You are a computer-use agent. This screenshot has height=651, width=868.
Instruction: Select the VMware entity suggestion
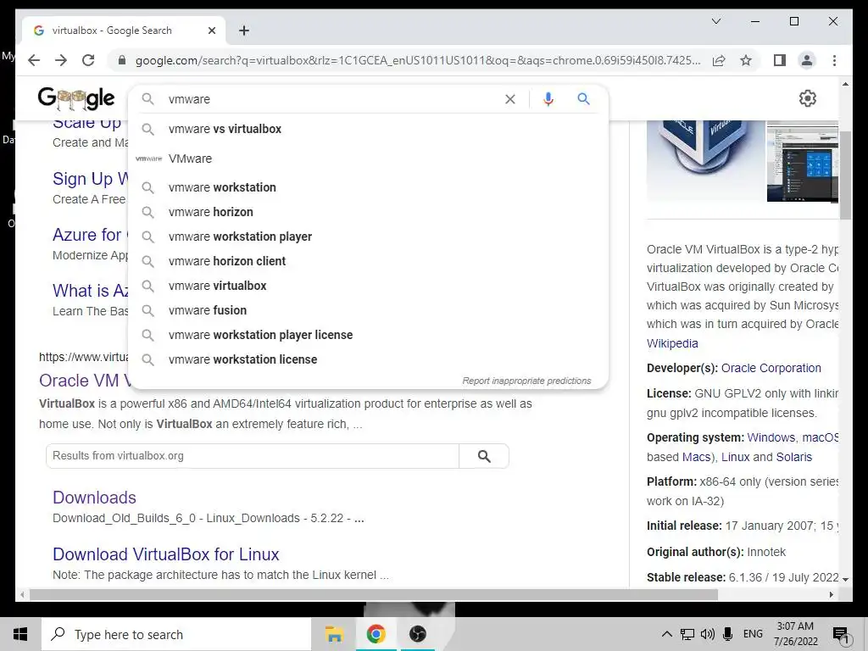(x=368, y=159)
